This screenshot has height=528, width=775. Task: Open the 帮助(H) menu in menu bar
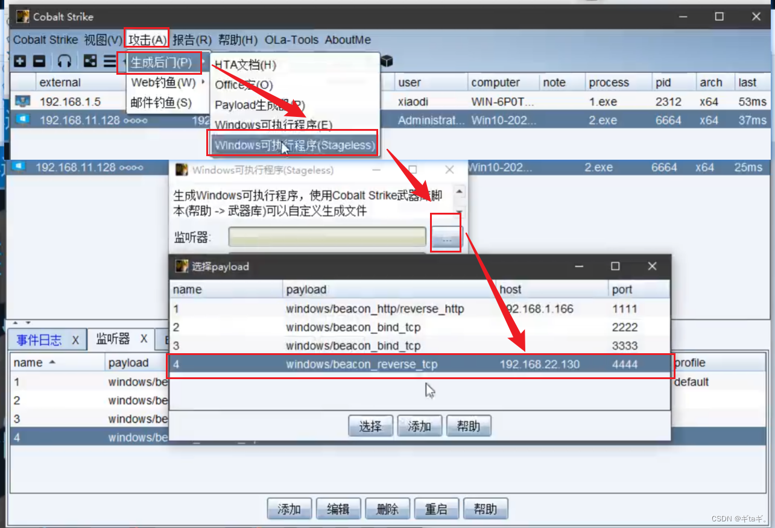pyautogui.click(x=238, y=40)
